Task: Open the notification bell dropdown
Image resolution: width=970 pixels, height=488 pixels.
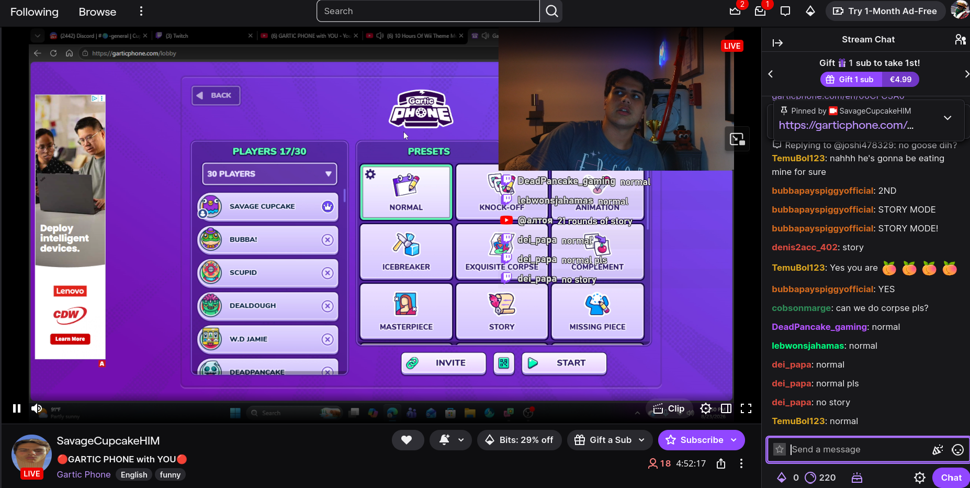Action: 450,440
